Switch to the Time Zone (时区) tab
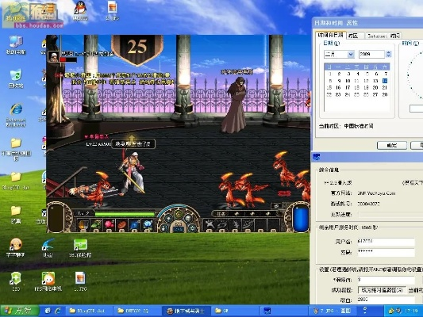The width and height of the screenshot is (423, 317). tap(353, 36)
